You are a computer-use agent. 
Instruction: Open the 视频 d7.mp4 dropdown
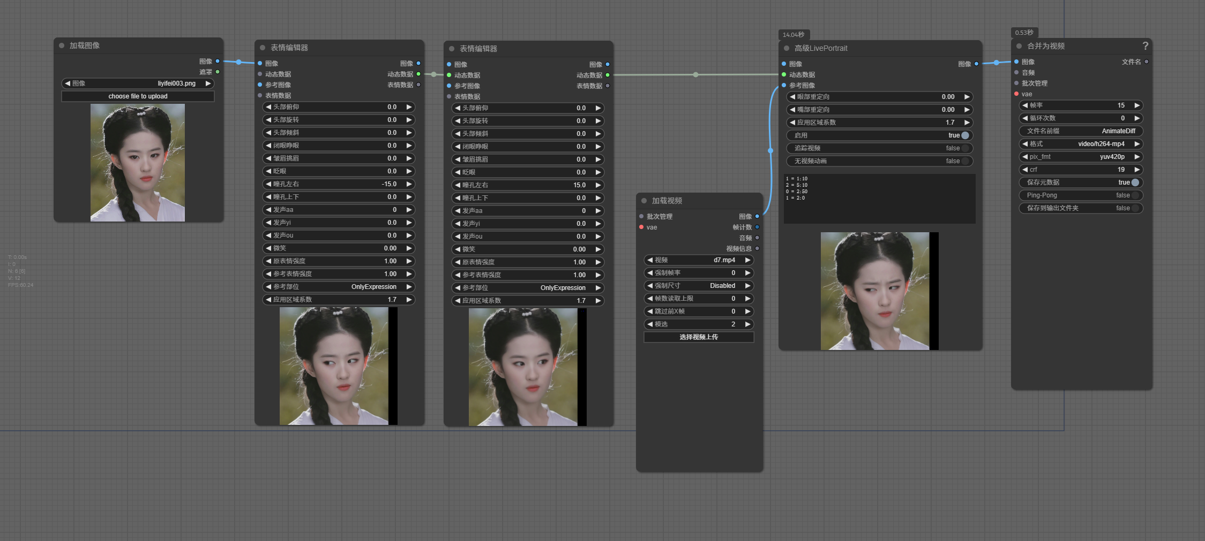pos(699,260)
